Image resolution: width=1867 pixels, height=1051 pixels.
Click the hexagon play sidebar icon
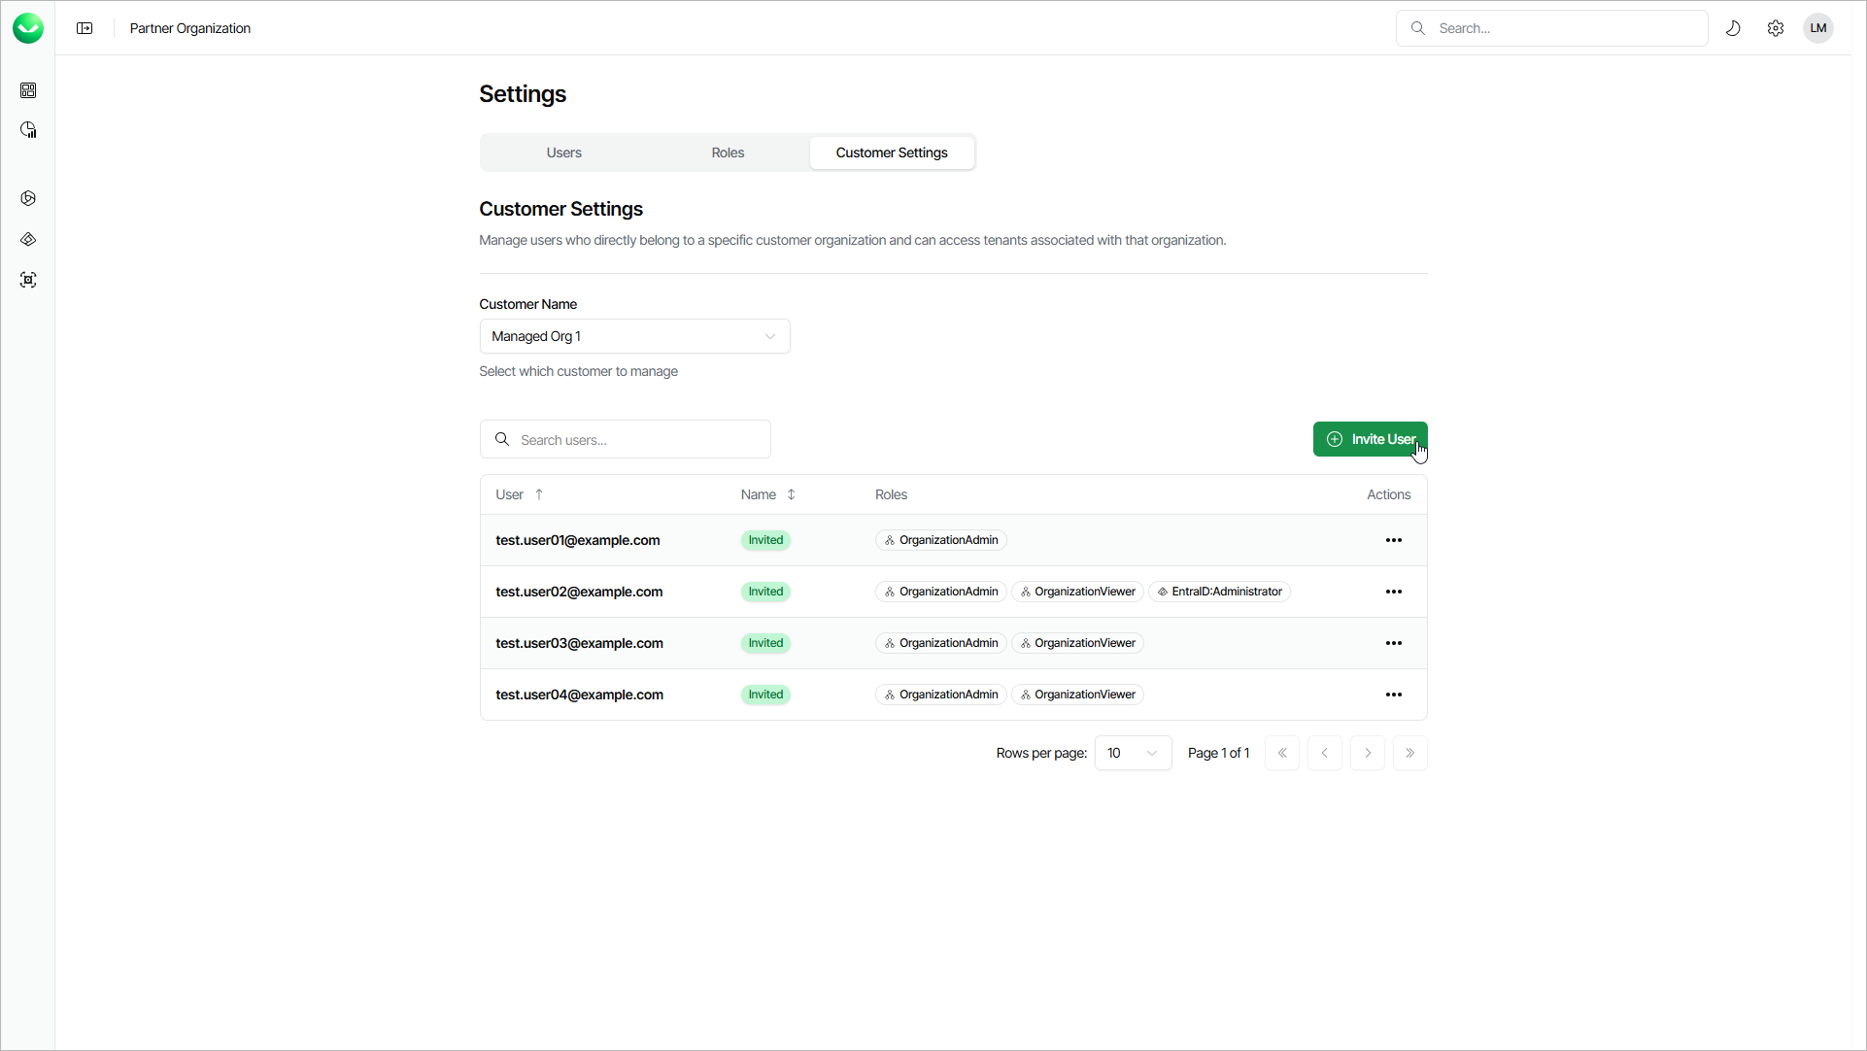click(28, 198)
